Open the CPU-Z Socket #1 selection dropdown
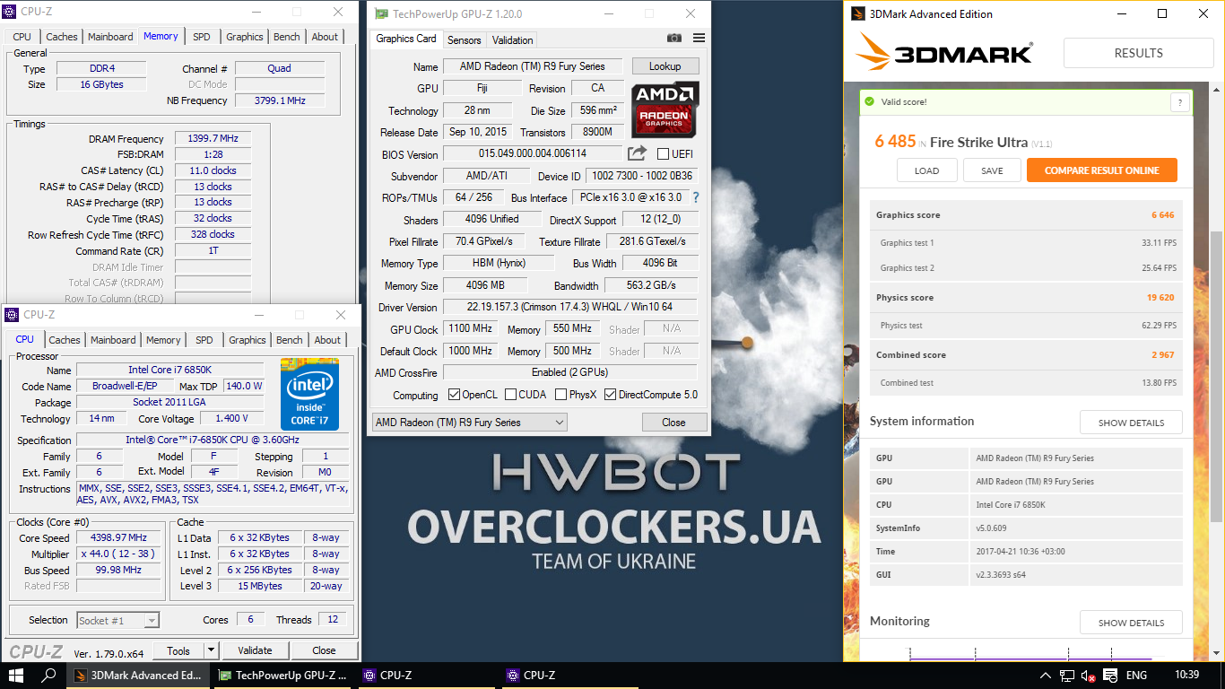 pyautogui.click(x=117, y=620)
